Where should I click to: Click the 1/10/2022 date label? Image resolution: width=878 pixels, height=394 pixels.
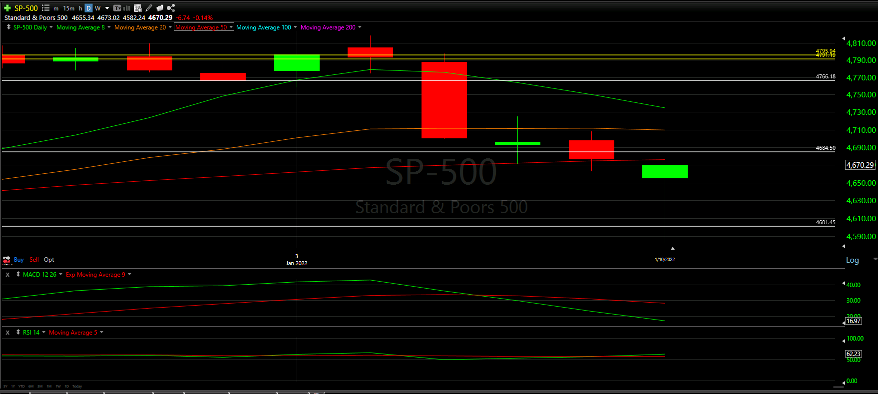[665, 260]
